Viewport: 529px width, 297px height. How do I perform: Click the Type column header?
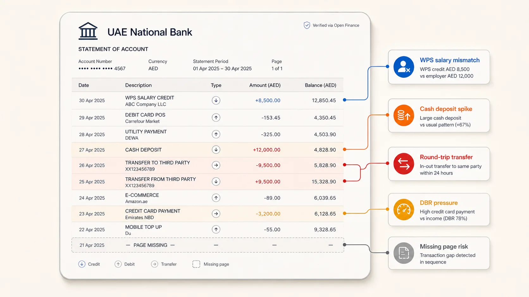[216, 85]
